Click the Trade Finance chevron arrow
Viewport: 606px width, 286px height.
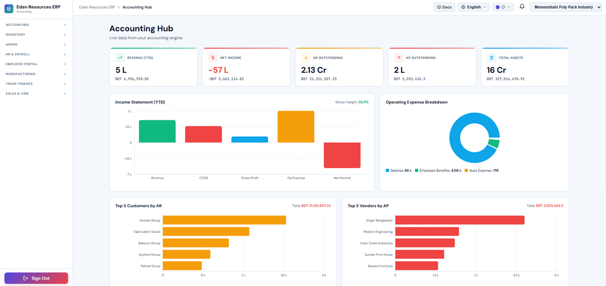65,84
